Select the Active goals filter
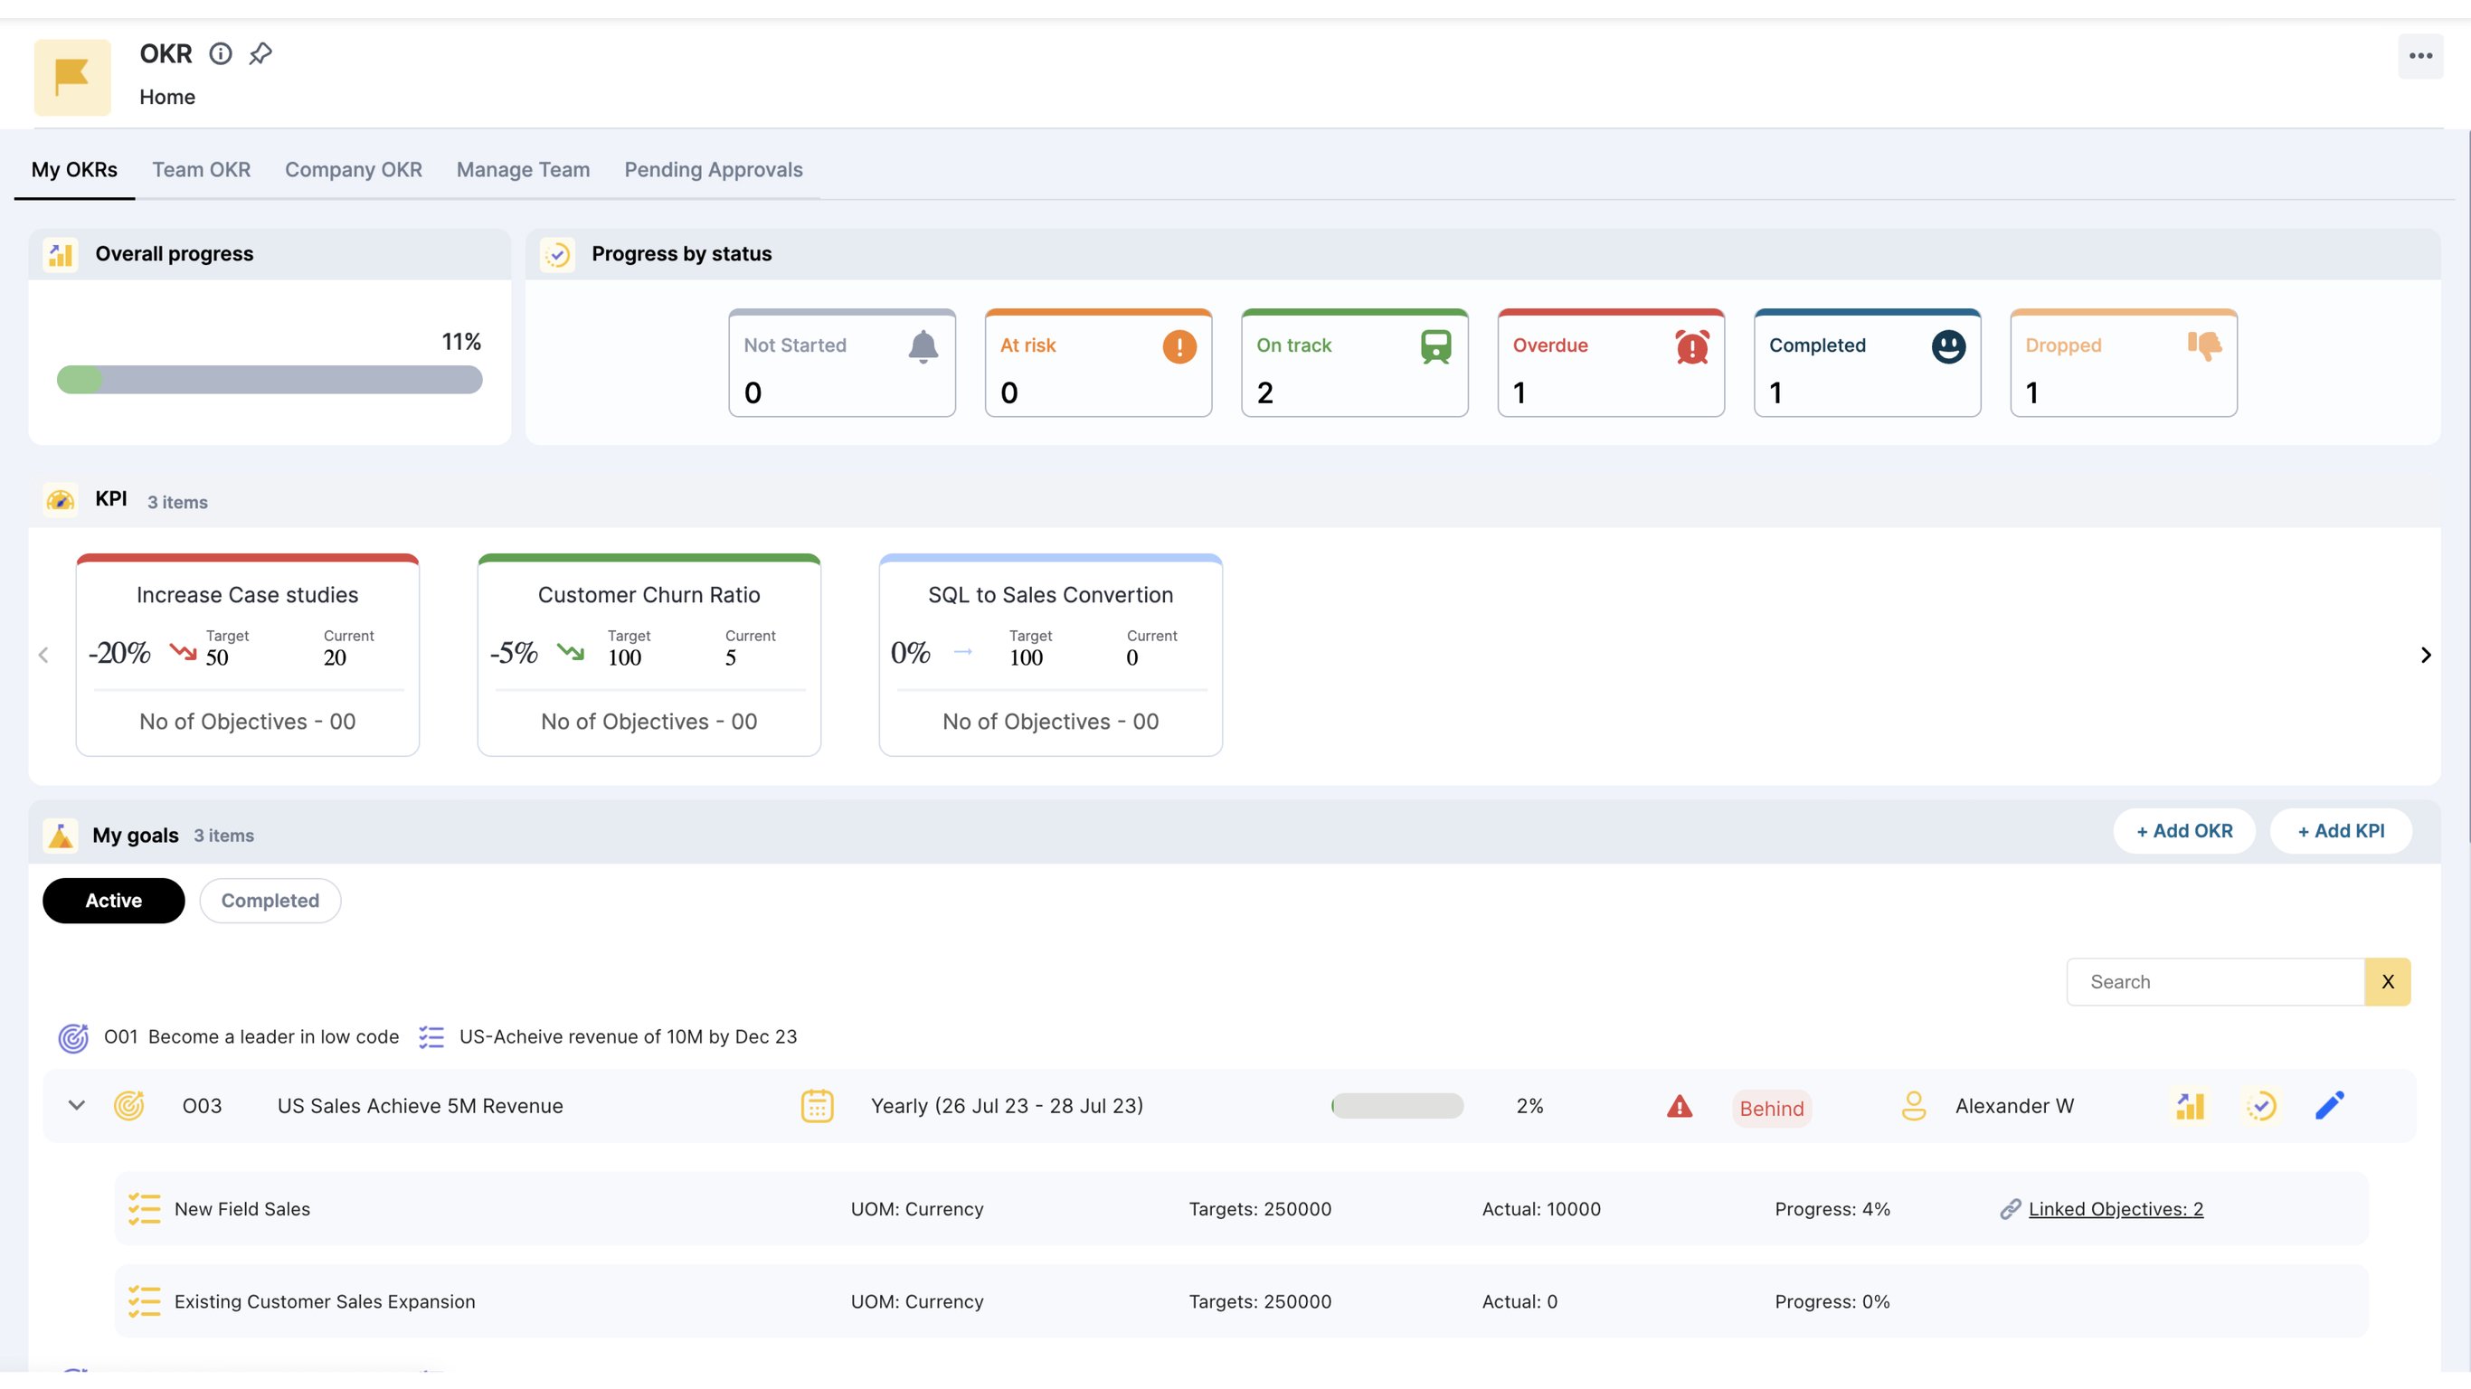The width and height of the screenshot is (2471, 1389). click(112, 900)
